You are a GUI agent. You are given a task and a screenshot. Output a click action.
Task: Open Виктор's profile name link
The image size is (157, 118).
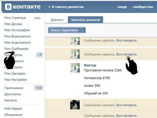pos(90,65)
